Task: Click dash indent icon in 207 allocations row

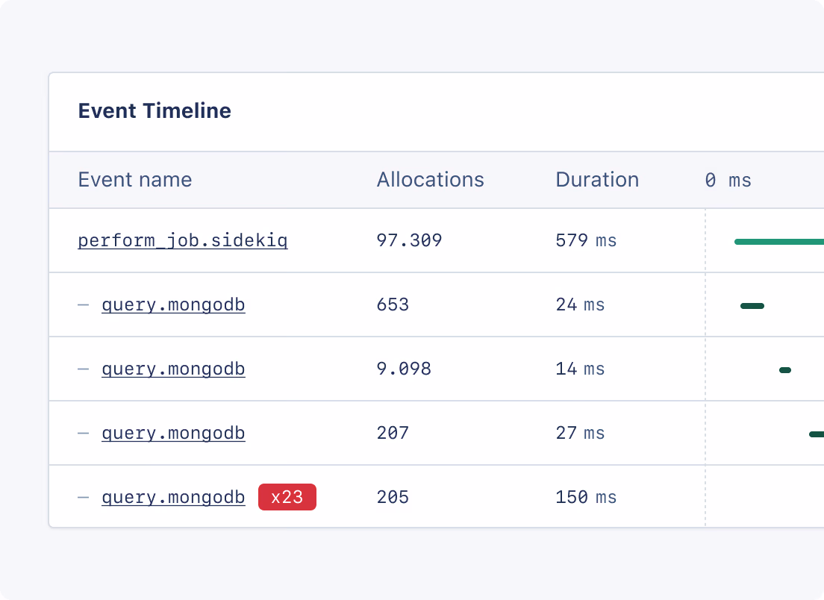Action: click(84, 434)
